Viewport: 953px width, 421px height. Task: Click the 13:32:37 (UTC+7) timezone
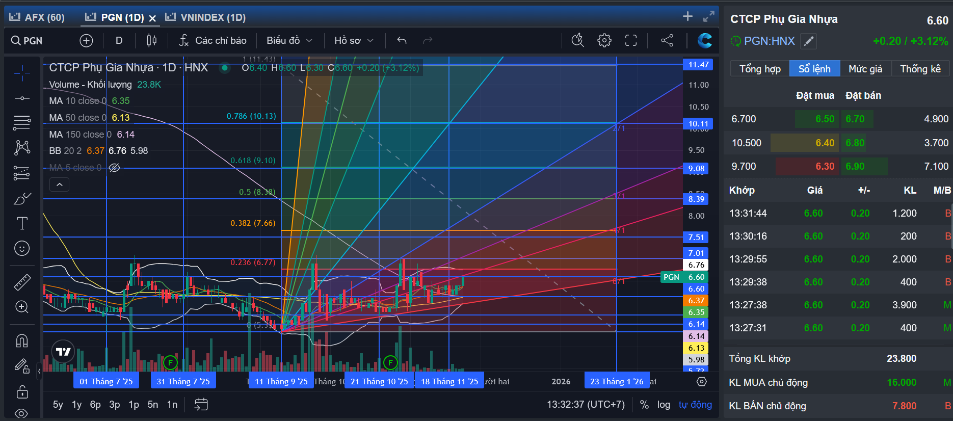[586, 405]
